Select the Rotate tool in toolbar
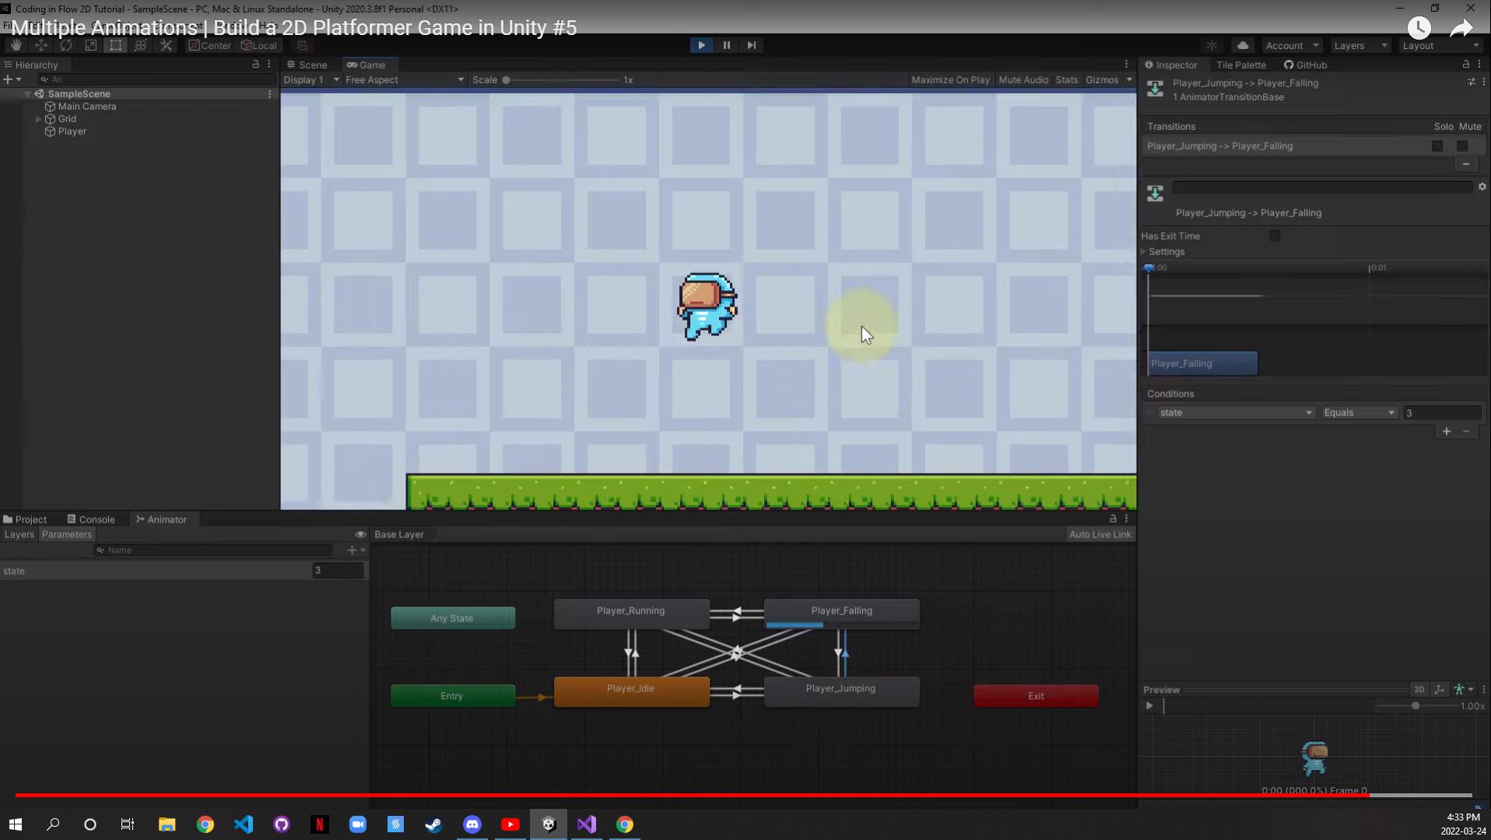Viewport: 1491px width, 840px height. coord(65,45)
